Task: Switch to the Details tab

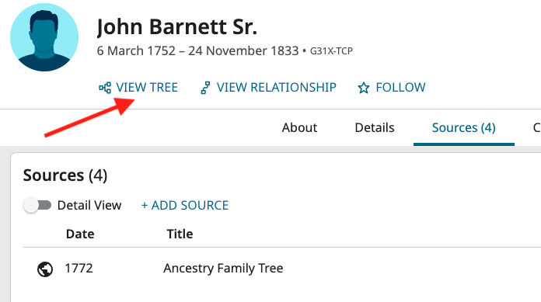Action: (x=375, y=127)
